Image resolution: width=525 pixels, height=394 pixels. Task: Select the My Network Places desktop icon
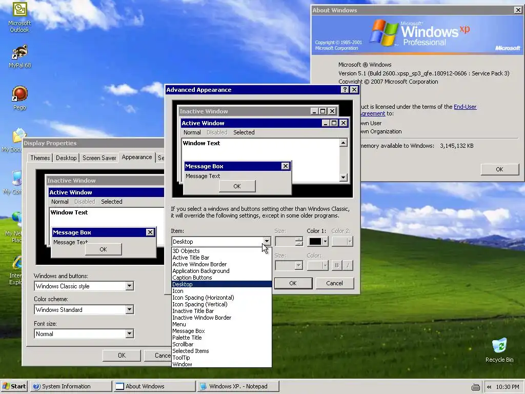[x=13, y=228]
